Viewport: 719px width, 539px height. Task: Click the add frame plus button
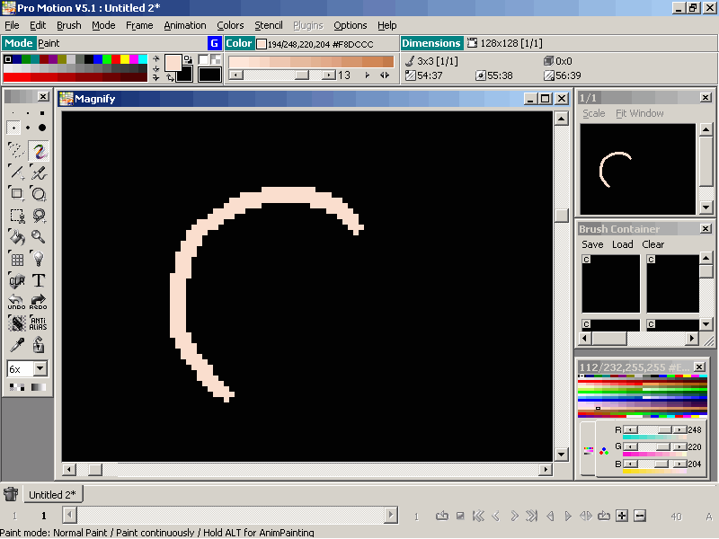tap(622, 516)
